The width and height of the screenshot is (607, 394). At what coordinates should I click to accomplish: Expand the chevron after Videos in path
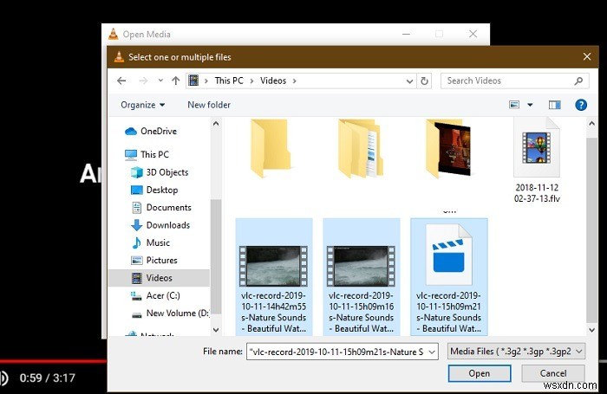[x=295, y=81]
